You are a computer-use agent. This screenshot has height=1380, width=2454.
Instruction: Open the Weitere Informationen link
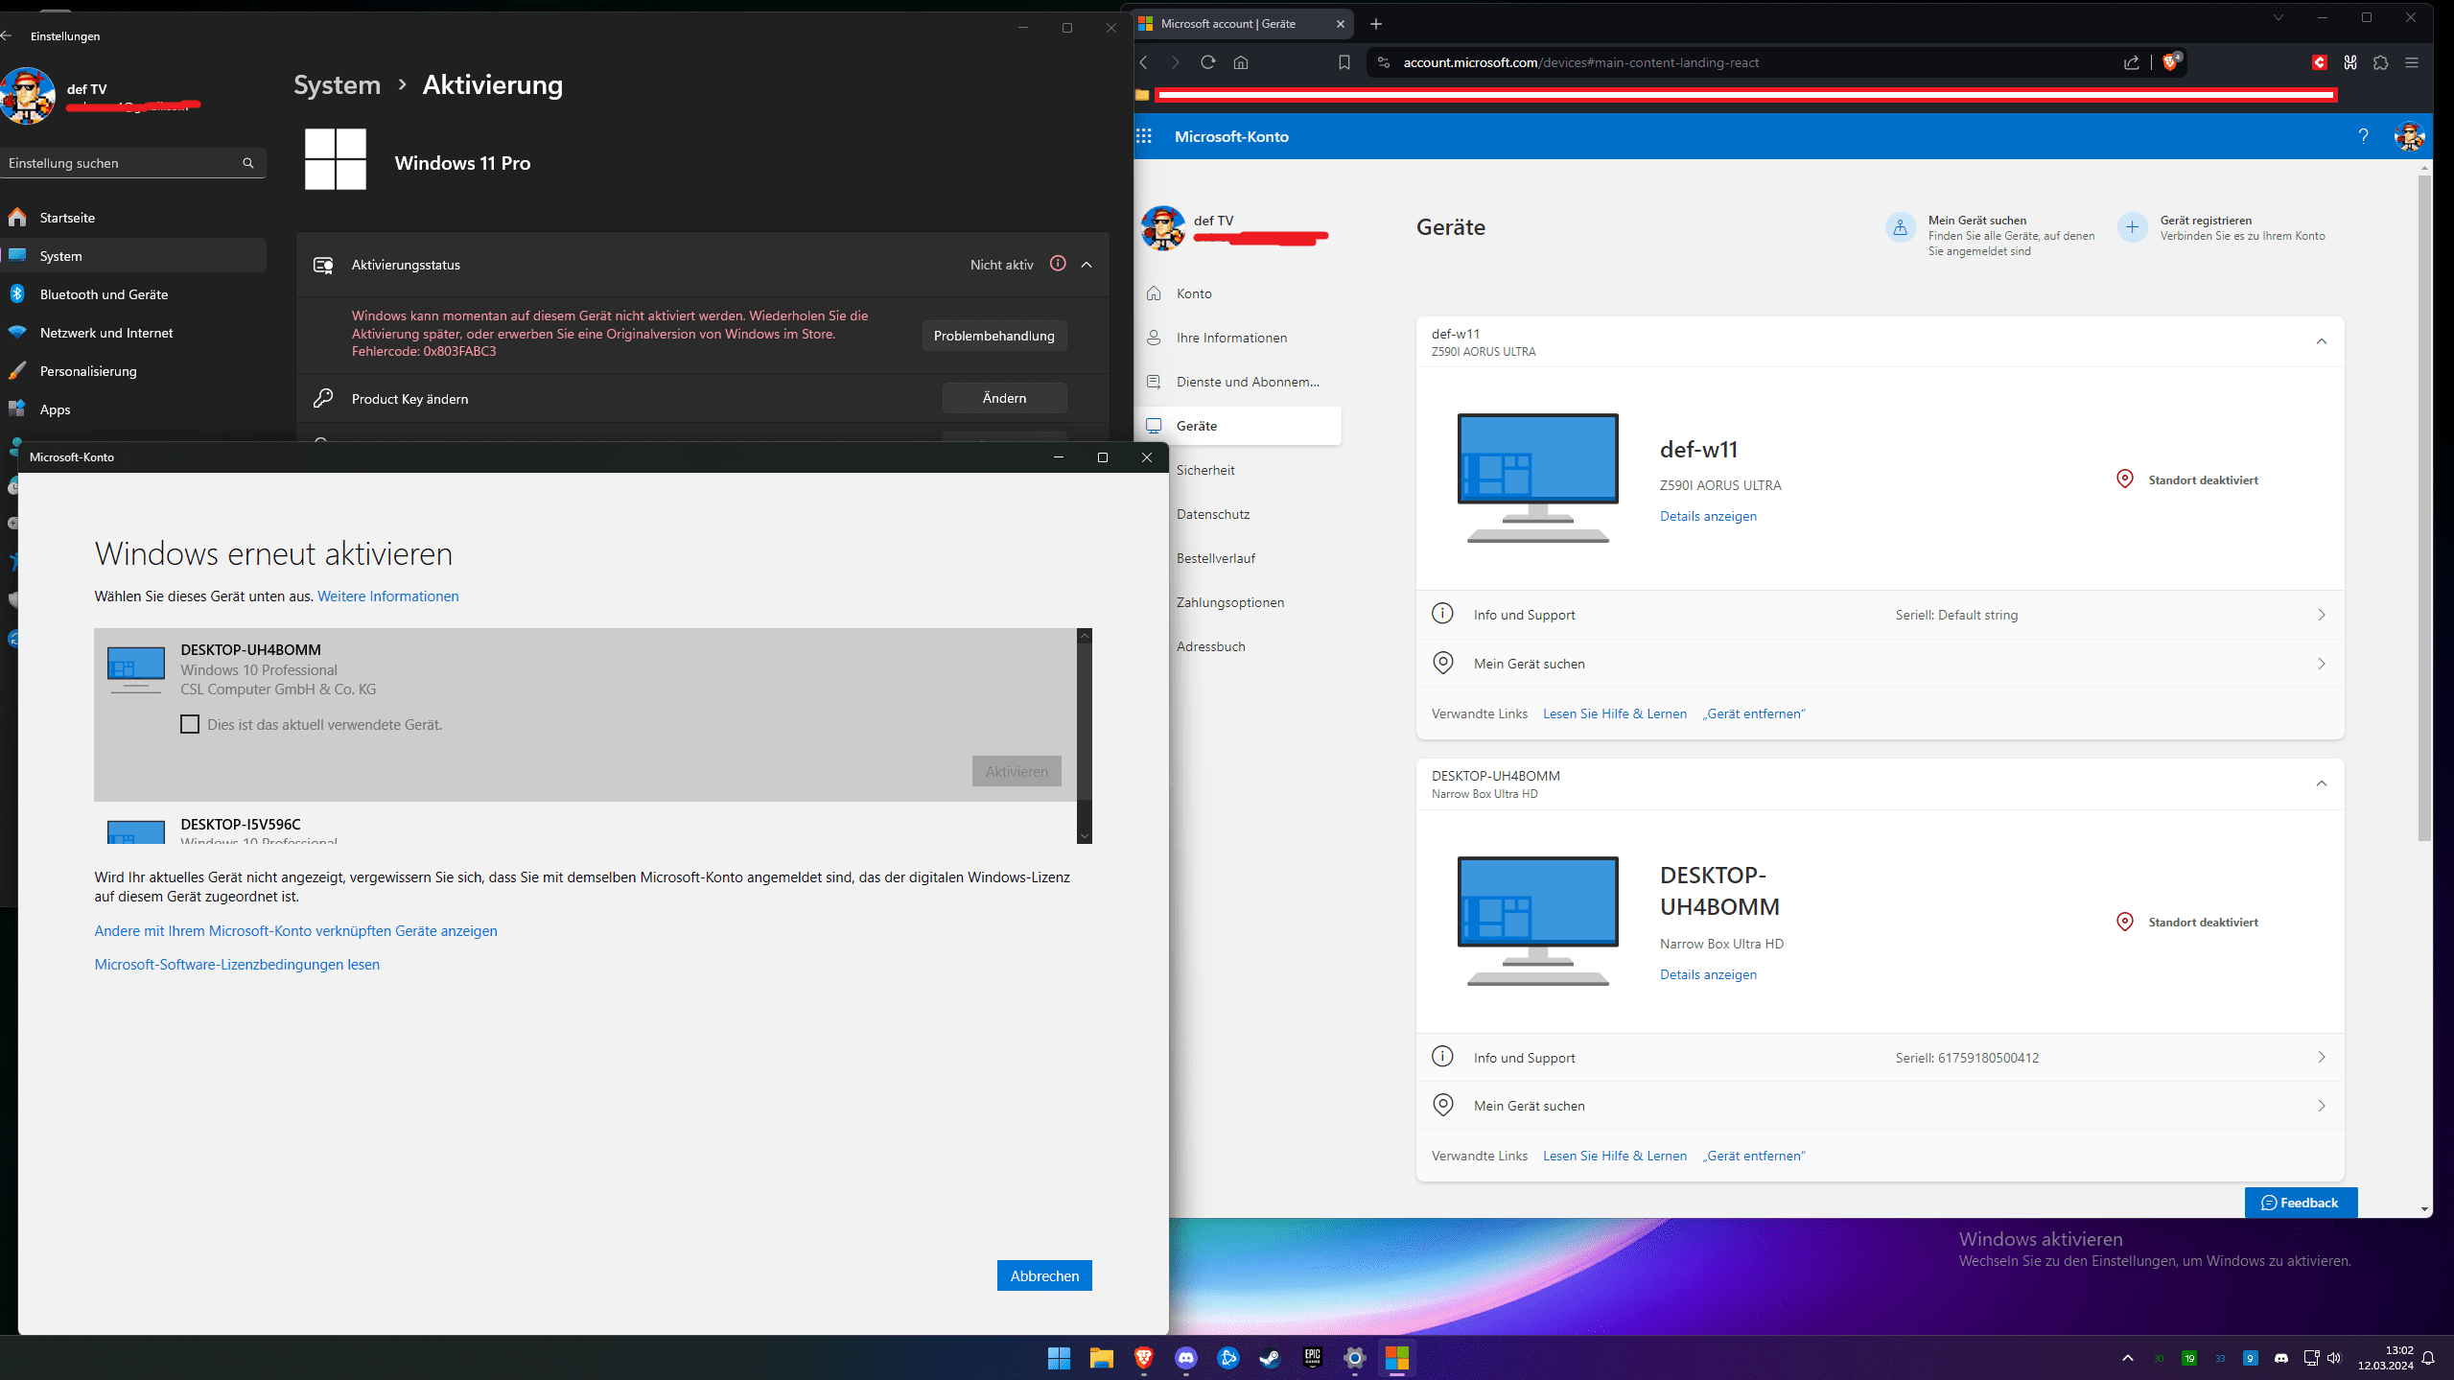tap(387, 596)
